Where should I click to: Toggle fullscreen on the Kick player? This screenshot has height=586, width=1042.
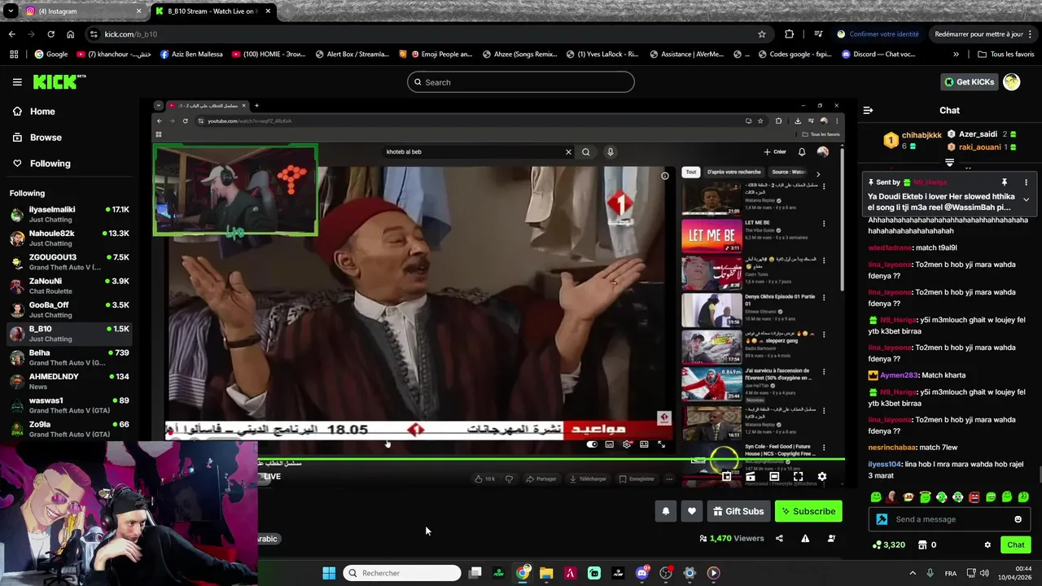pyautogui.click(x=798, y=476)
